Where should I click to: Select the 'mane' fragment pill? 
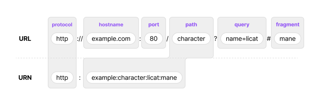(287, 39)
